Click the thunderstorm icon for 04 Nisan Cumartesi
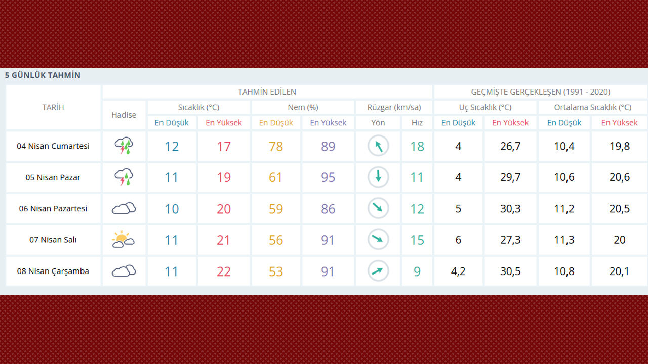 click(x=124, y=146)
